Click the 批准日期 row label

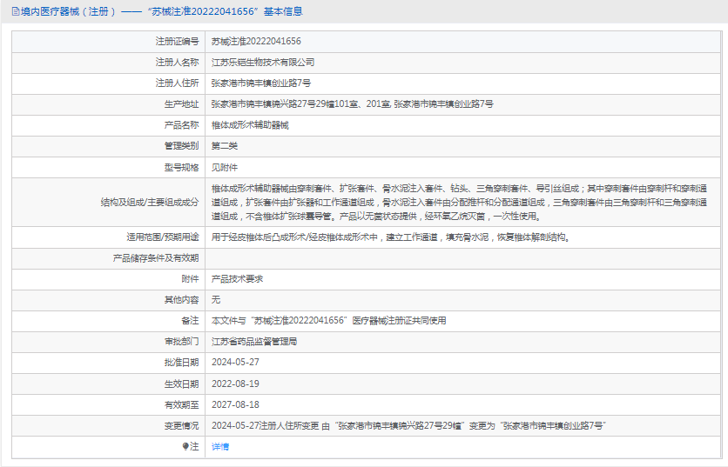pyautogui.click(x=181, y=362)
